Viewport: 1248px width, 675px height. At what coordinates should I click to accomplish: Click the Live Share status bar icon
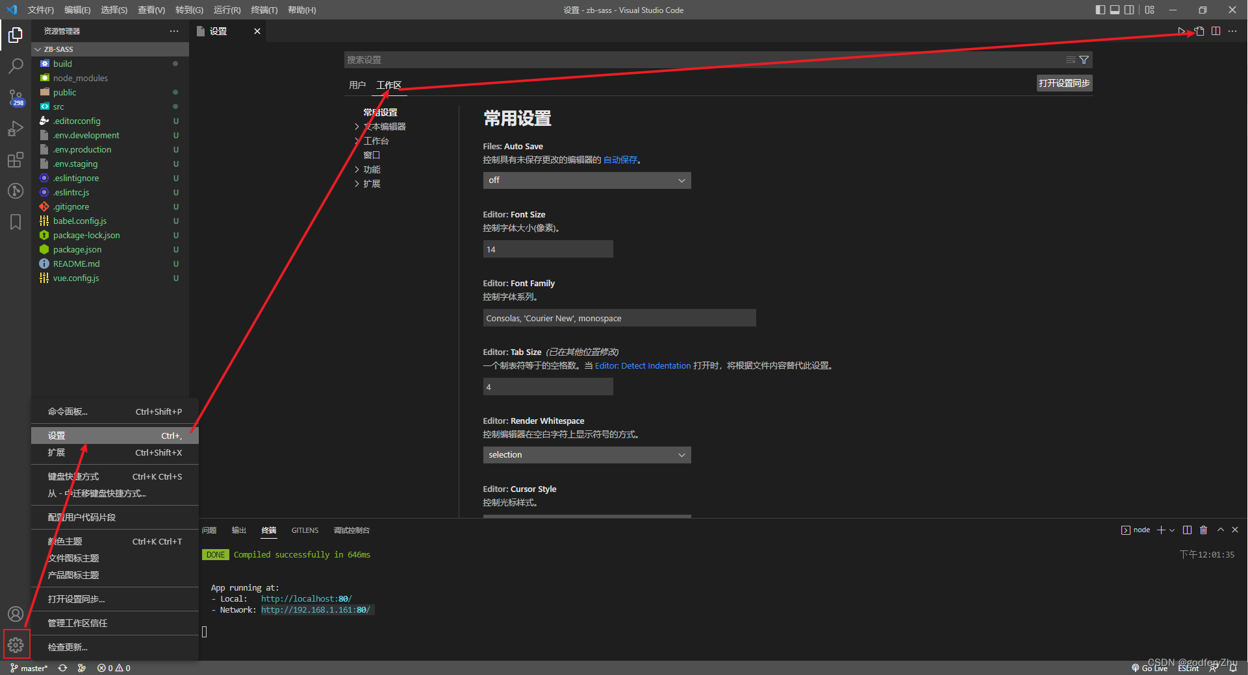pyautogui.click(x=1214, y=668)
